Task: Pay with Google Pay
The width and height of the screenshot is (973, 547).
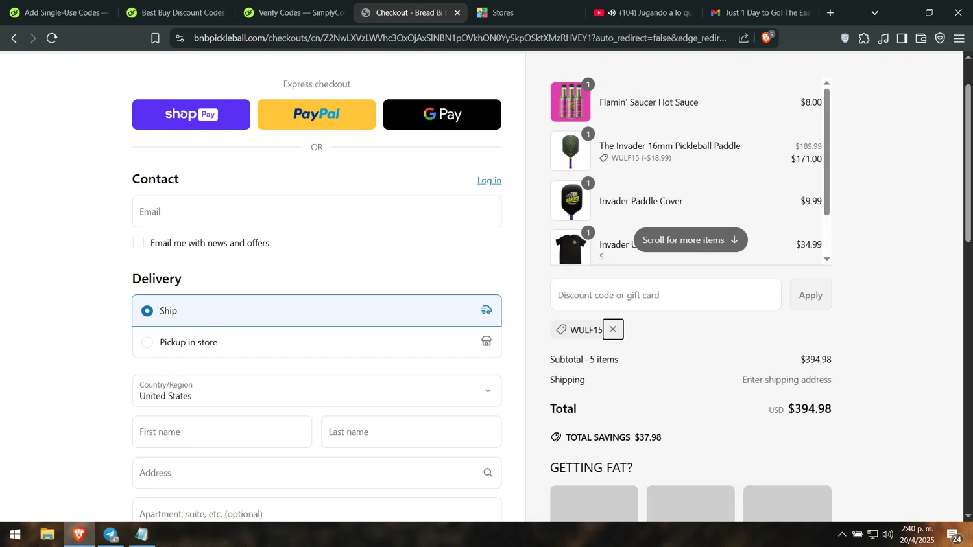Action: point(442,114)
